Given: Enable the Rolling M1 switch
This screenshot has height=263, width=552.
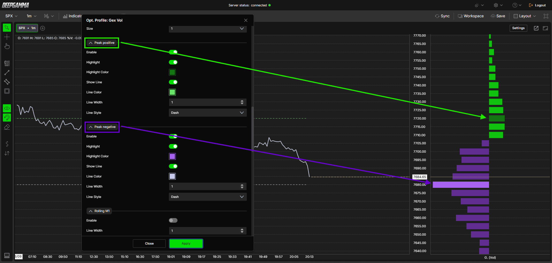Looking at the screenshot, I should pos(173,220).
